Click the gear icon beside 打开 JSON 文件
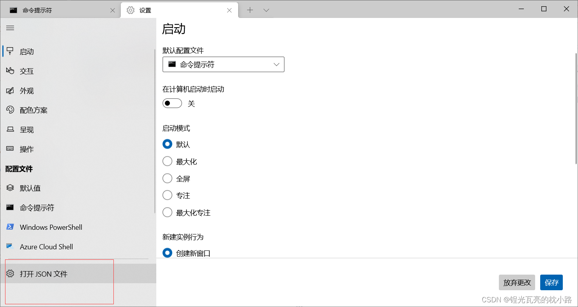 click(10, 274)
